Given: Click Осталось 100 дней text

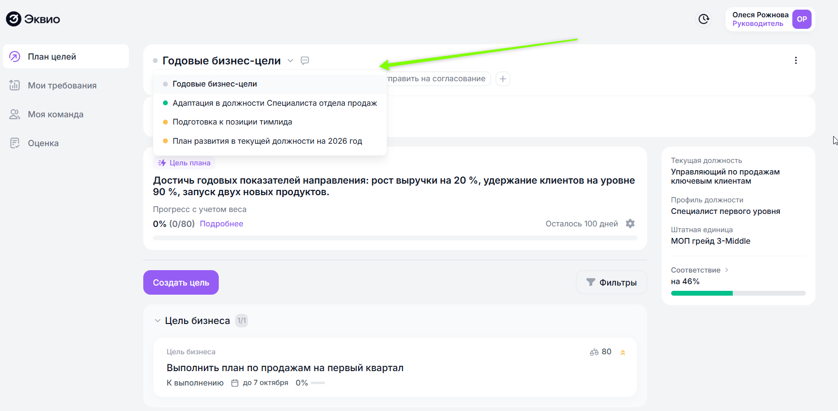Looking at the screenshot, I should (582, 224).
